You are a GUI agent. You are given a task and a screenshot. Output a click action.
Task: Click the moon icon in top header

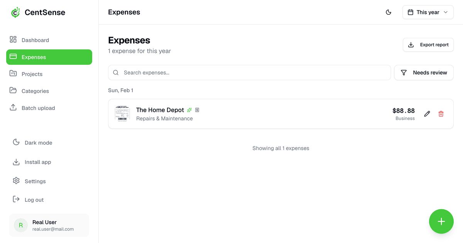389,12
